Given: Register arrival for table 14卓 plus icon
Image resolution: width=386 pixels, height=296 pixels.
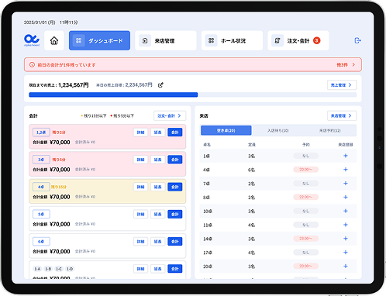Looking at the screenshot, I should (346, 239).
